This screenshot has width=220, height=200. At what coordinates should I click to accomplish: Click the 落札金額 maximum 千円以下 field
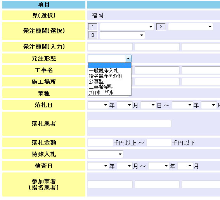pos(159,143)
